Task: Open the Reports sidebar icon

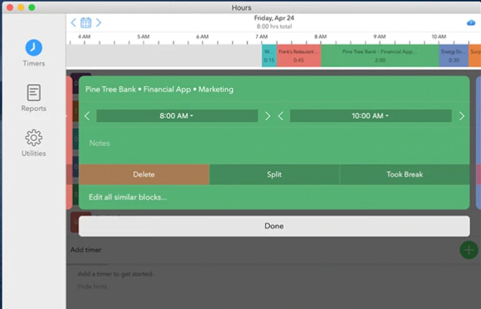Action: (34, 93)
